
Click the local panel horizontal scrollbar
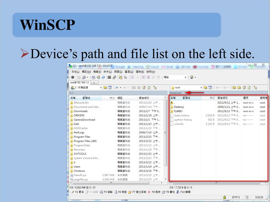click(116, 183)
